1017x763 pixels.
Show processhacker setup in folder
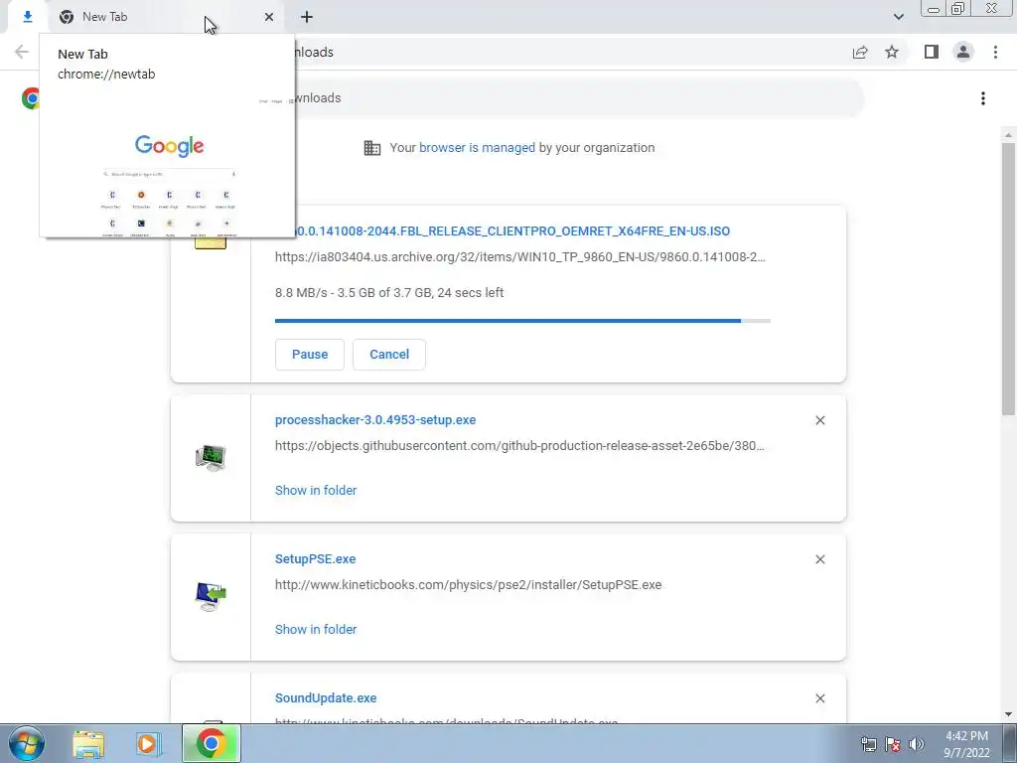pos(316,491)
